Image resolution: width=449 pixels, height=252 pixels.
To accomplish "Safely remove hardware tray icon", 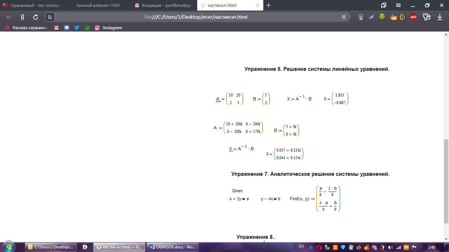I will pos(327,247).
